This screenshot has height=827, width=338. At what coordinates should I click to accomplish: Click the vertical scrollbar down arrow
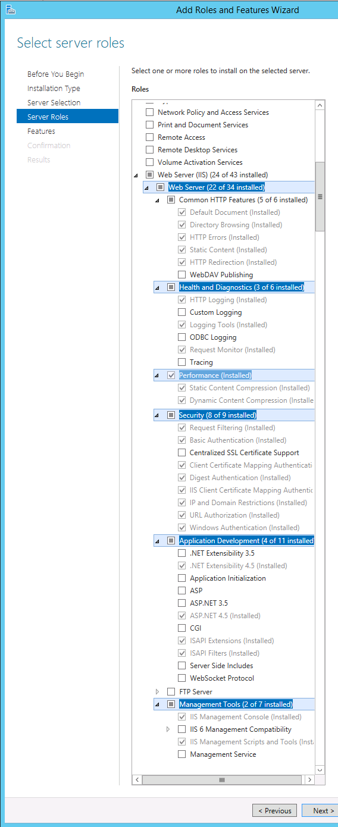coord(320,769)
